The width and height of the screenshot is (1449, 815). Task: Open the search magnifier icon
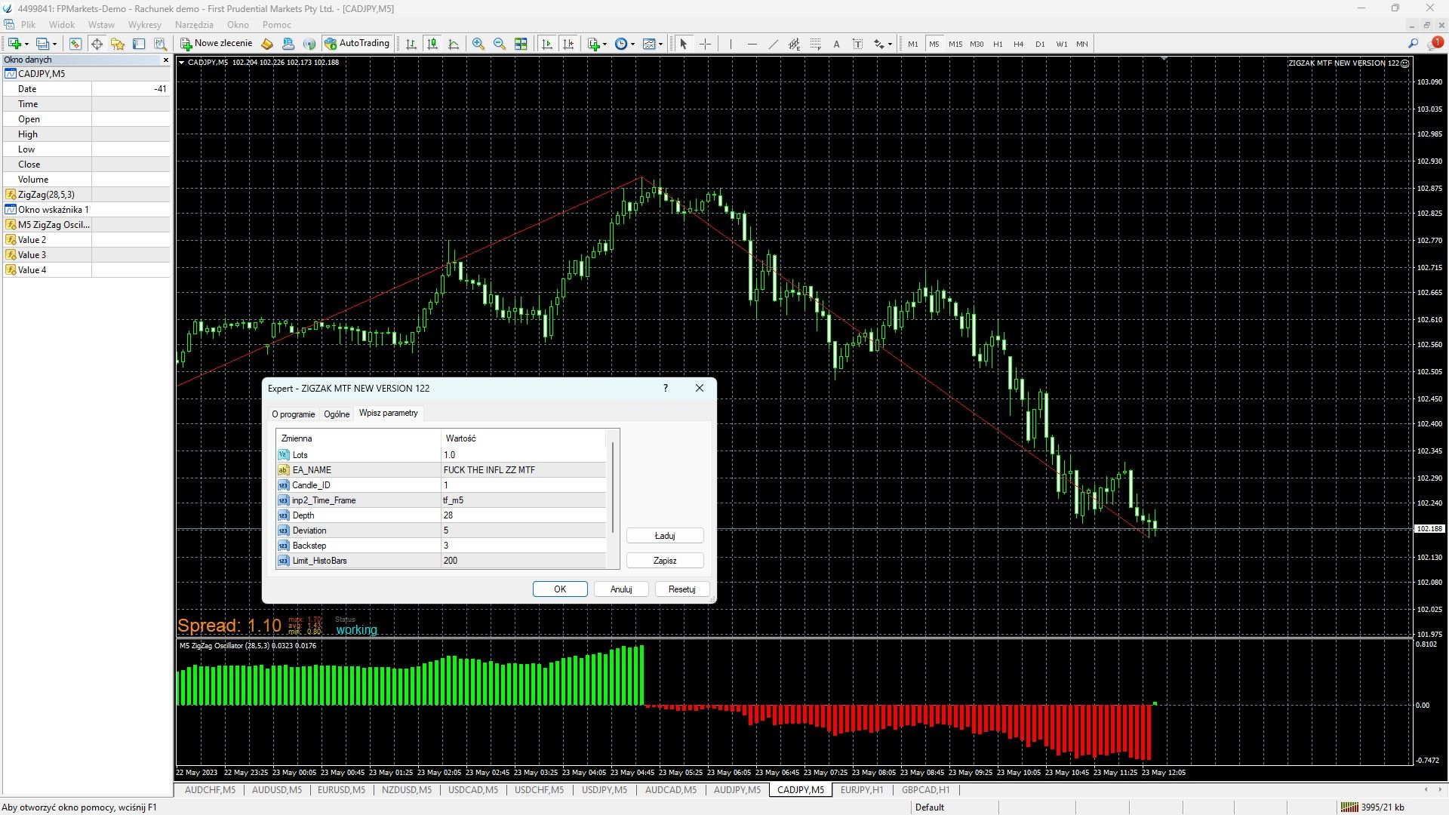click(1413, 44)
